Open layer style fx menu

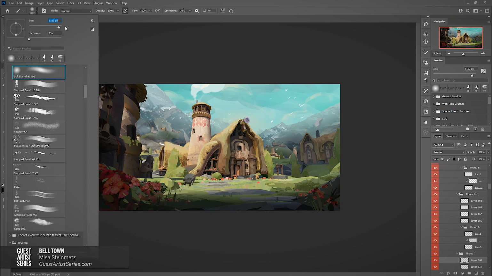[x=448, y=273]
